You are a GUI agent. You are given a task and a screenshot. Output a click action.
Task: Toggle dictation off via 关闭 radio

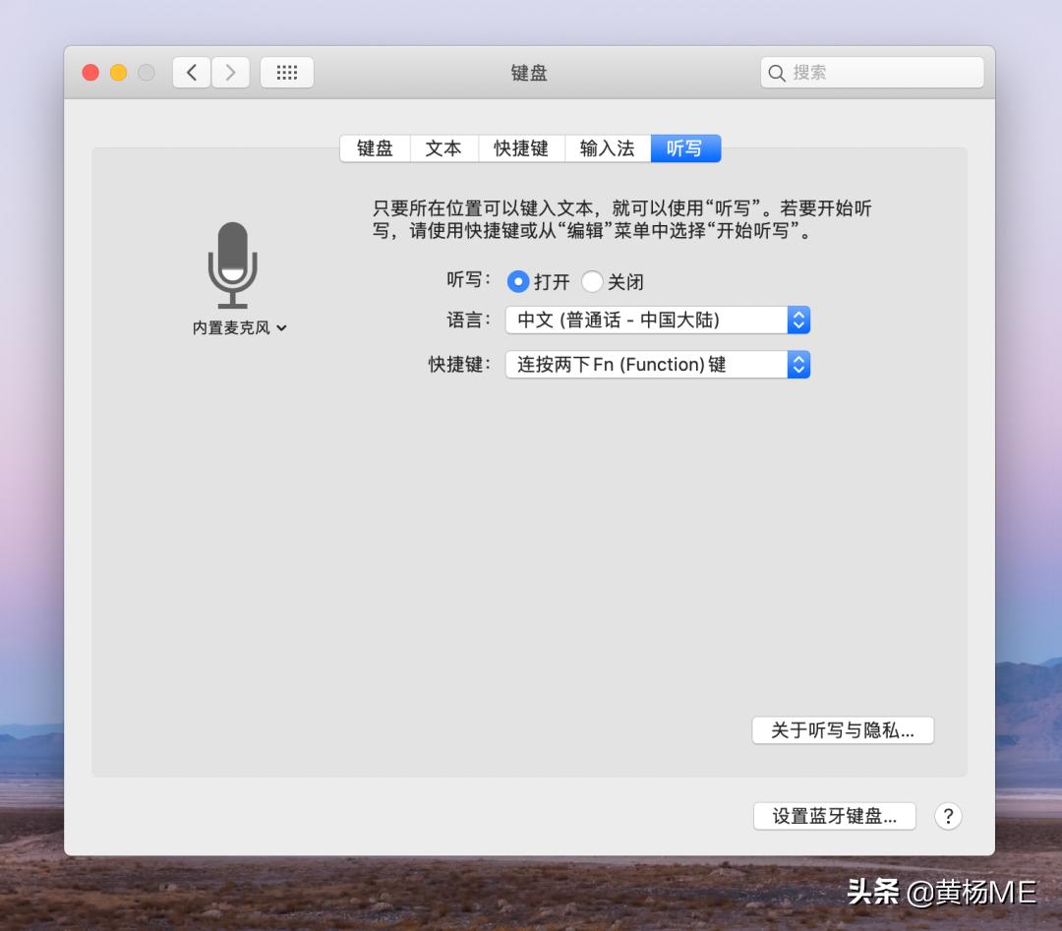[x=593, y=281]
